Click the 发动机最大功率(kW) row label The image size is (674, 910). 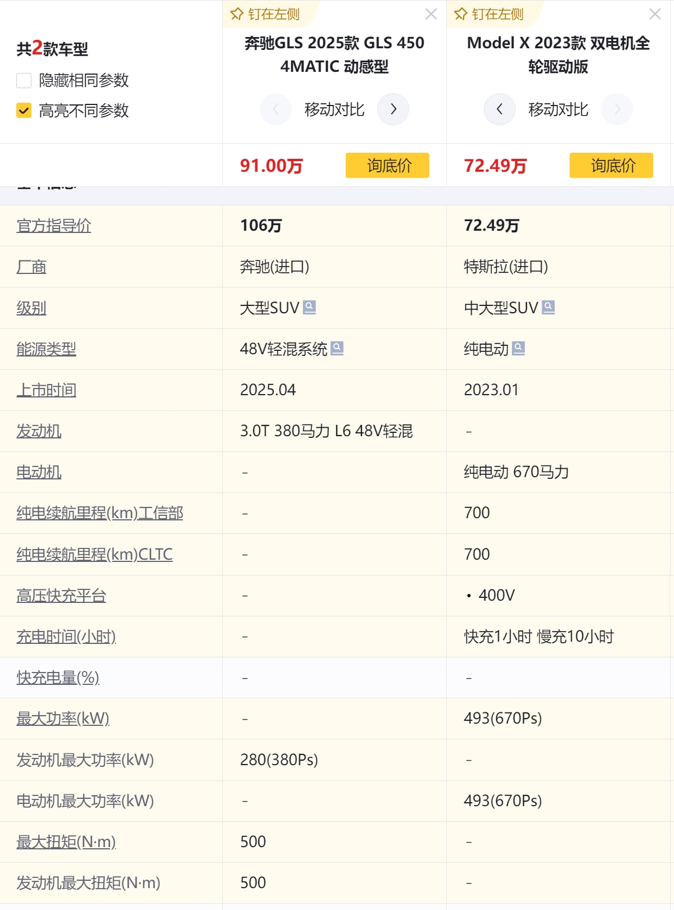pos(85,760)
